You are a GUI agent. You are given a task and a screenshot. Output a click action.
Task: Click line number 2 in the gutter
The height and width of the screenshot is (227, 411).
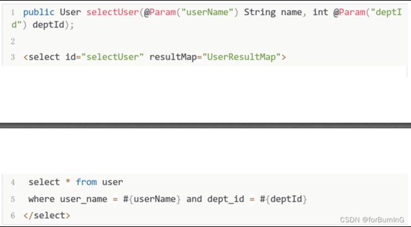(13, 42)
